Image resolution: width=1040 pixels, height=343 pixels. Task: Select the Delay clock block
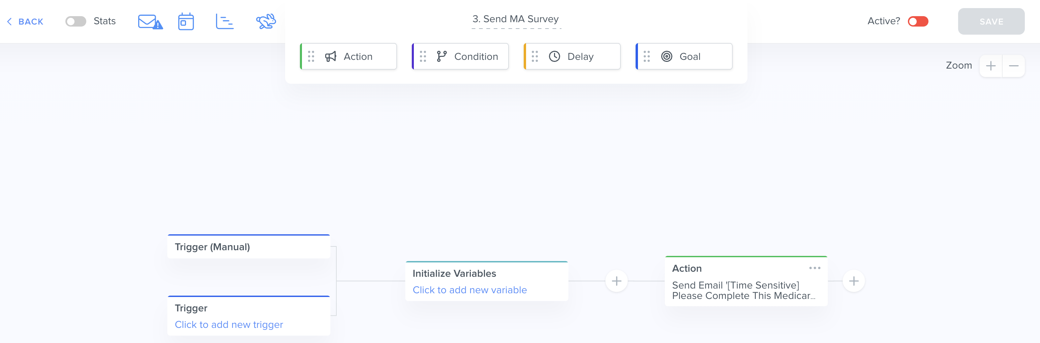pyautogui.click(x=572, y=56)
